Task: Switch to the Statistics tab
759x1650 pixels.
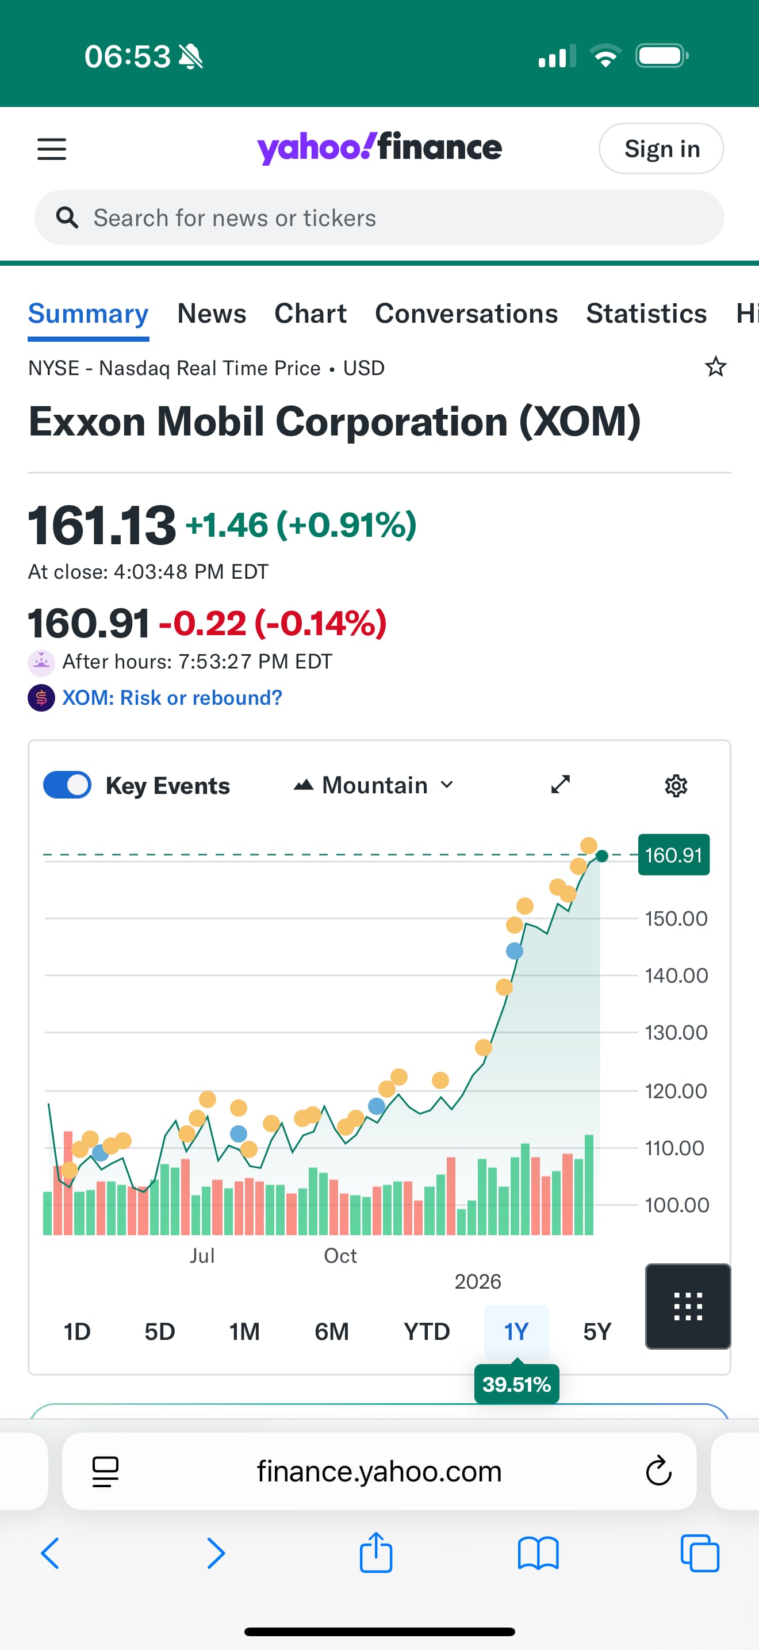Action: pos(646,314)
